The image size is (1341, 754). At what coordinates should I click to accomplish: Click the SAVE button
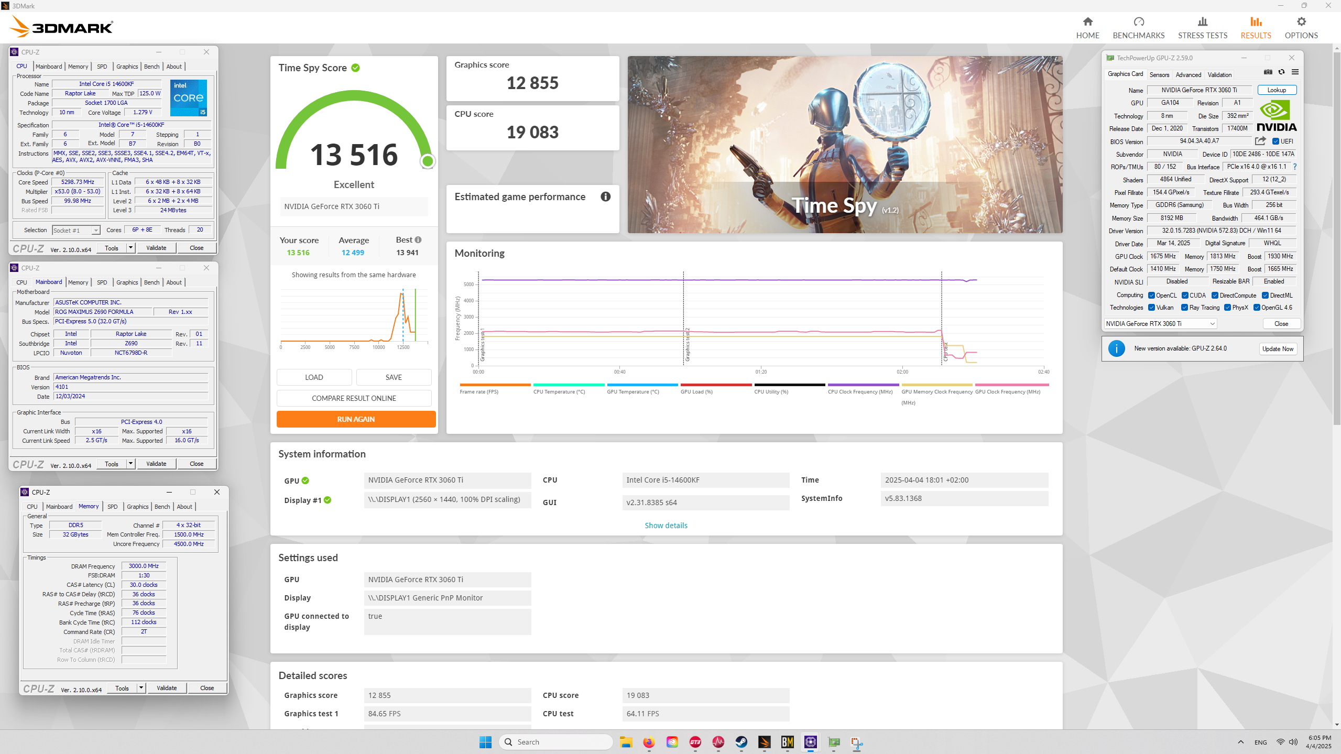394,377
